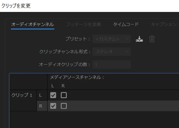This screenshot has height=128, width=179.
Task: Click the delete preset trash icon
Action: point(152,39)
